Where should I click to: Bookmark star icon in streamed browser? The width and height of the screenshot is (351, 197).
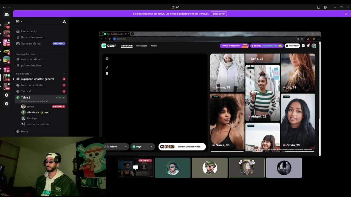[302, 39]
